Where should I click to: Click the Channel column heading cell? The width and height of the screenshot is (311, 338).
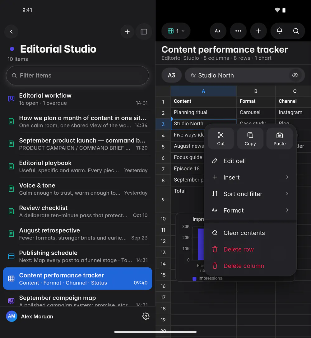pos(293,101)
